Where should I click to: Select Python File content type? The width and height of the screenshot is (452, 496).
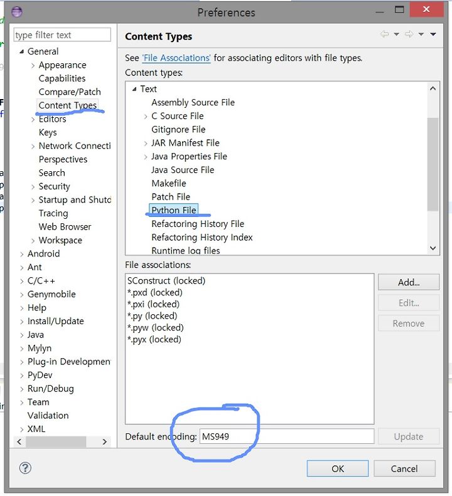[x=173, y=210]
